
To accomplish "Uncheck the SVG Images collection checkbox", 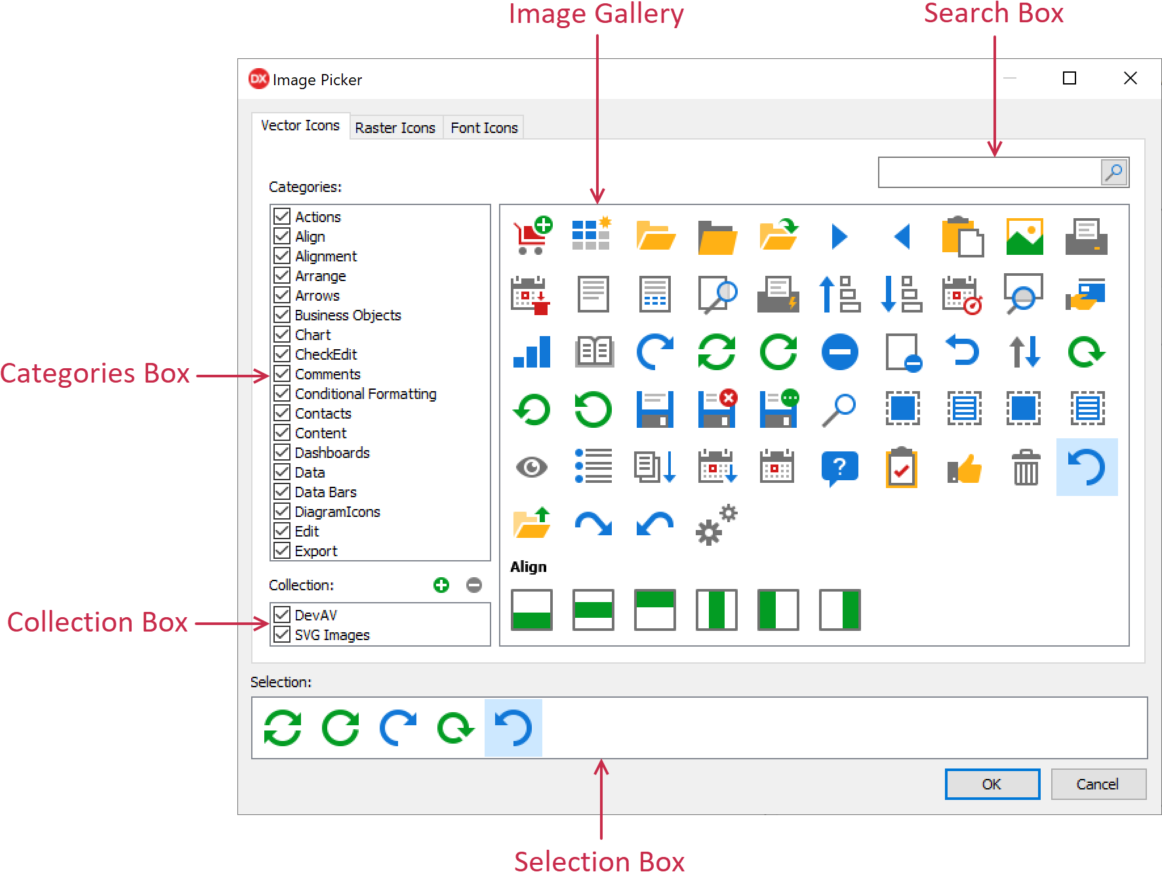I will click(x=282, y=634).
